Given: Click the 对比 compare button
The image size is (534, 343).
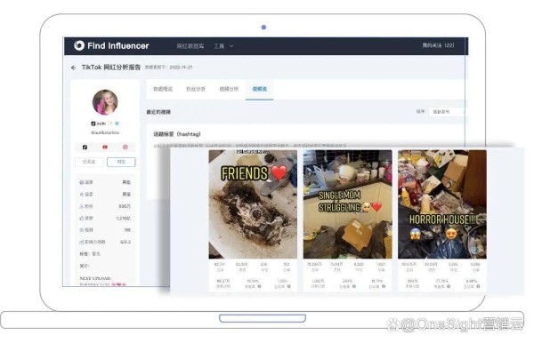Looking at the screenshot, I should [x=121, y=162].
